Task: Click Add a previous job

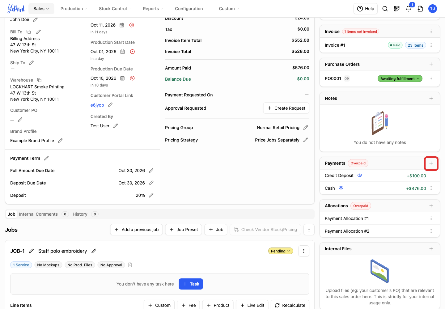Action: [x=136, y=230]
